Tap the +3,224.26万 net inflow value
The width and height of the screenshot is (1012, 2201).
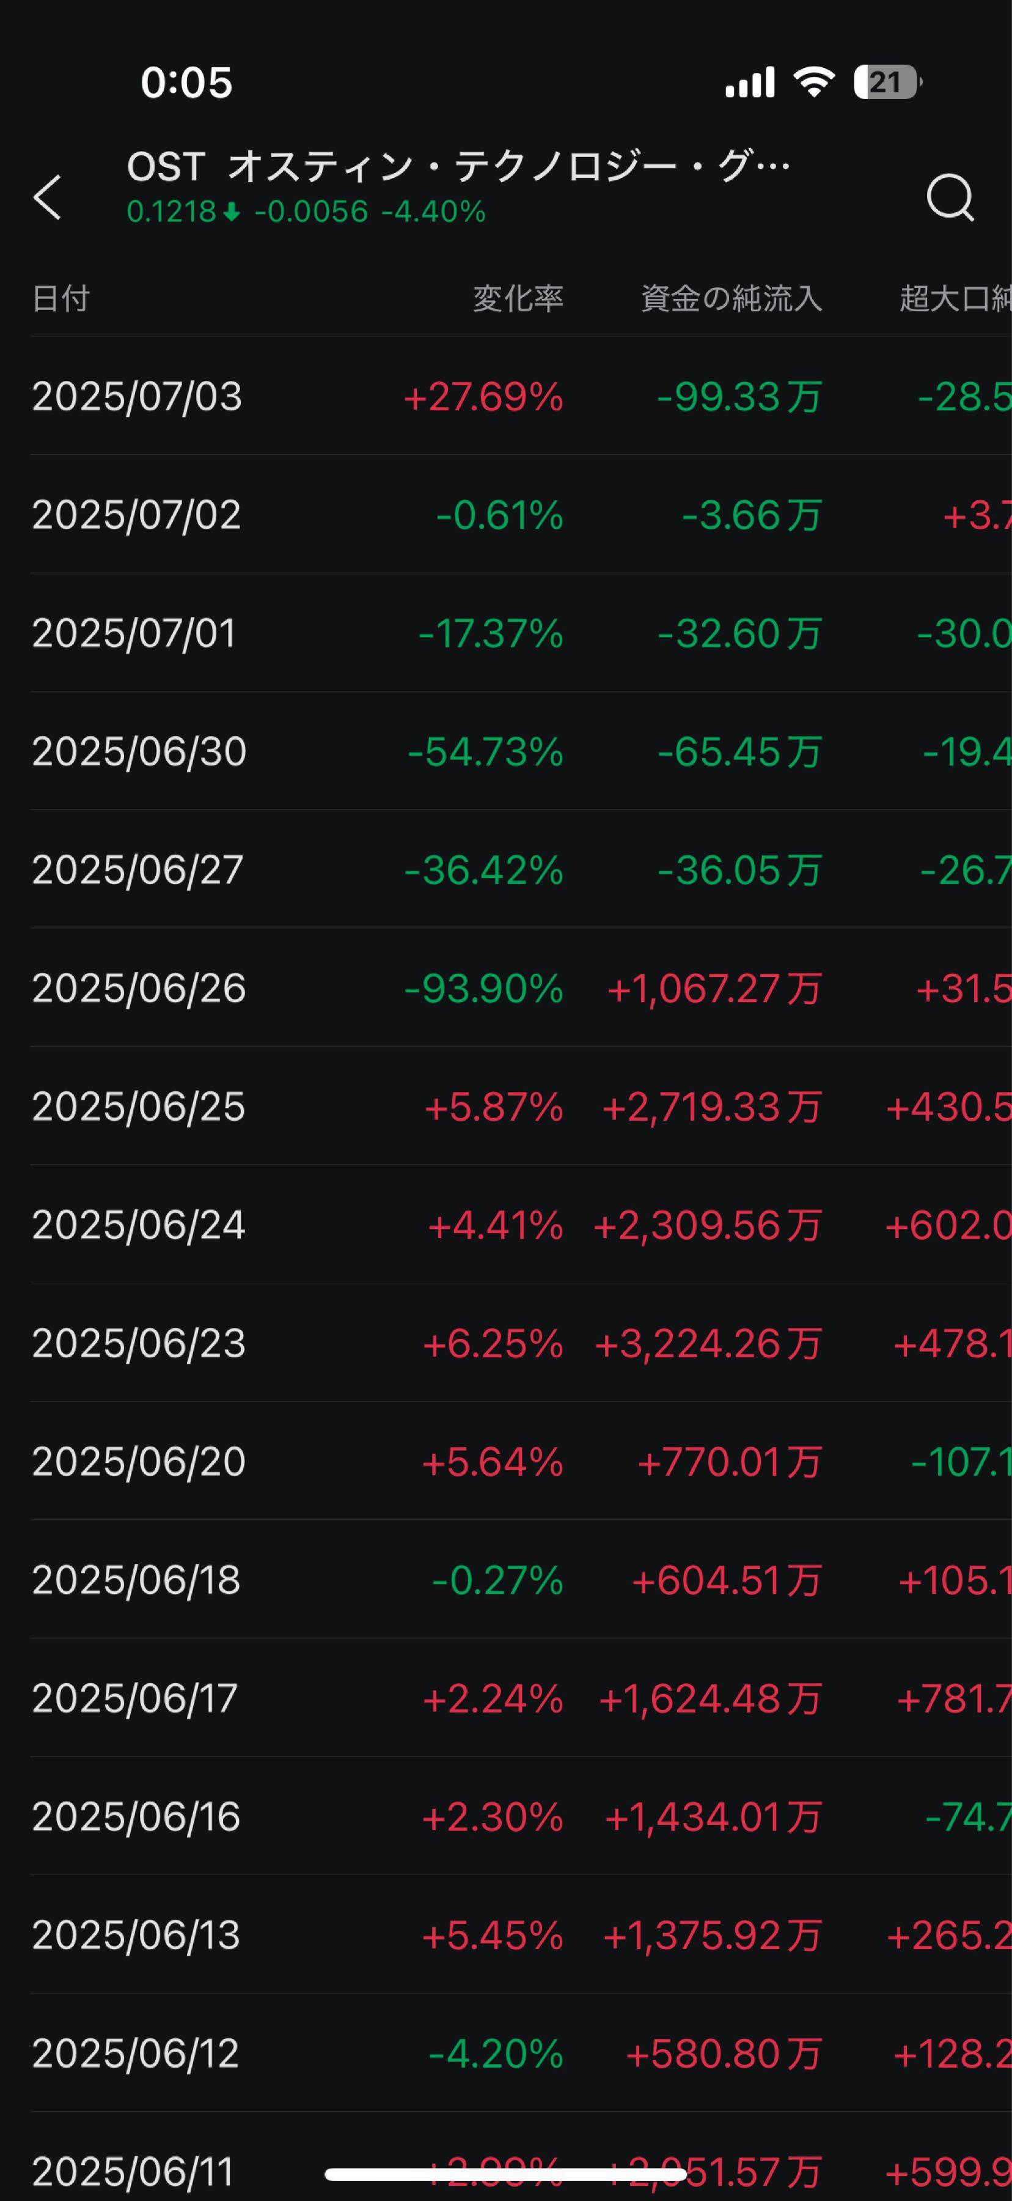pos(708,1343)
